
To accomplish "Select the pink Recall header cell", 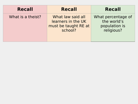I will coord(25,9).
